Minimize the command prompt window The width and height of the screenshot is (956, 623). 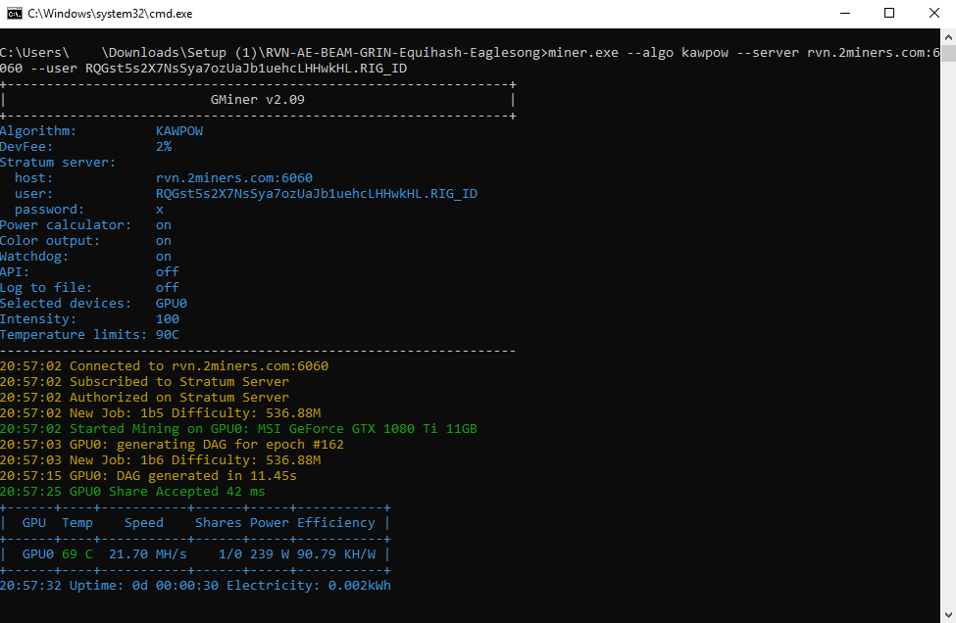click(844, 13)
